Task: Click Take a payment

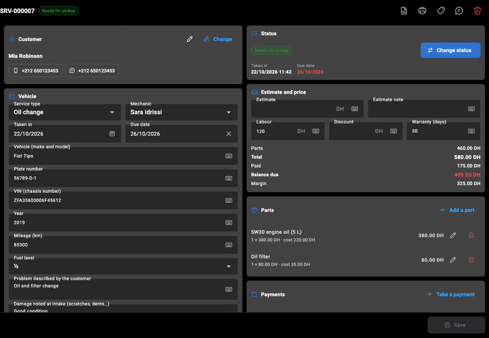Action: click(x=451, y=294)
